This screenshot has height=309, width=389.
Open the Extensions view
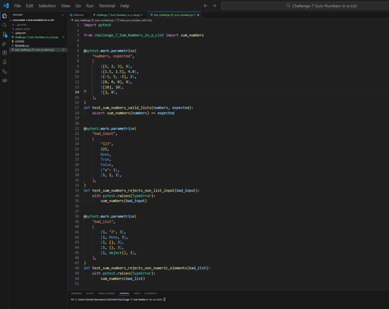[x=5, y=52]
